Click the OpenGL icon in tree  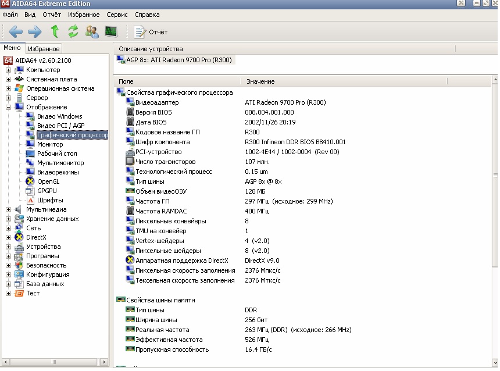(x=30, y=181)
